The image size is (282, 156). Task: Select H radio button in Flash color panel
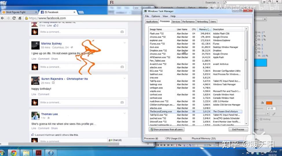point(256,32)
